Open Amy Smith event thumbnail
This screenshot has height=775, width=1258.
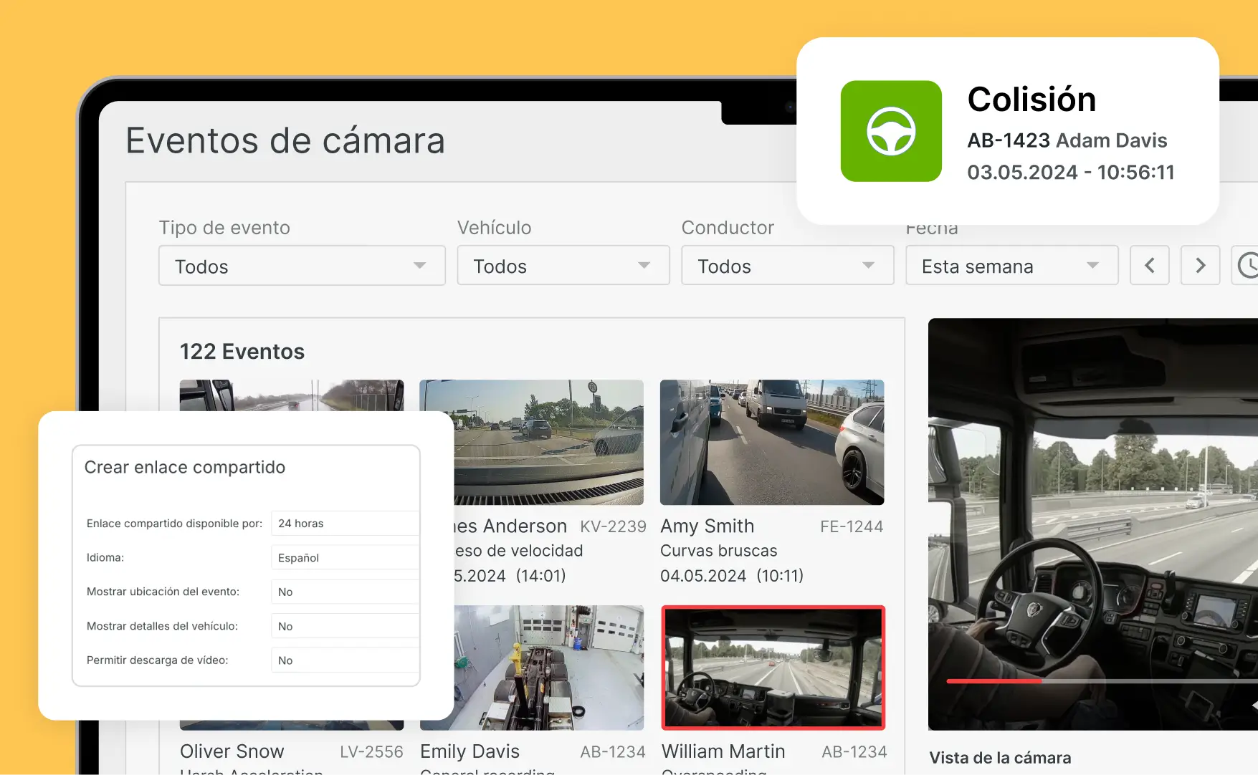772,443
